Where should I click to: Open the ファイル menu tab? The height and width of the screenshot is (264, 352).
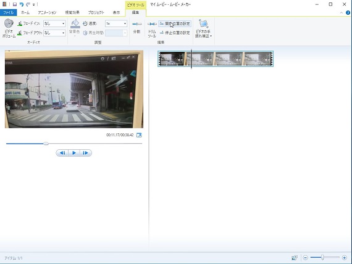point(8,12)
